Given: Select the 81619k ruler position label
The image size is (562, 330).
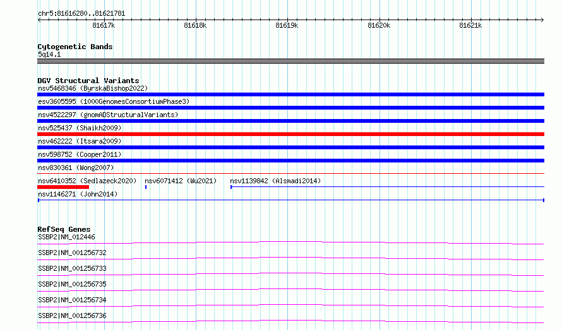Looking at the screenshot, I should click(x=287, y=25).
